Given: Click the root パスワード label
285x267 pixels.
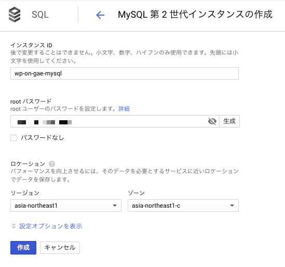Looking at the screenshot, I should click(31, 101).
